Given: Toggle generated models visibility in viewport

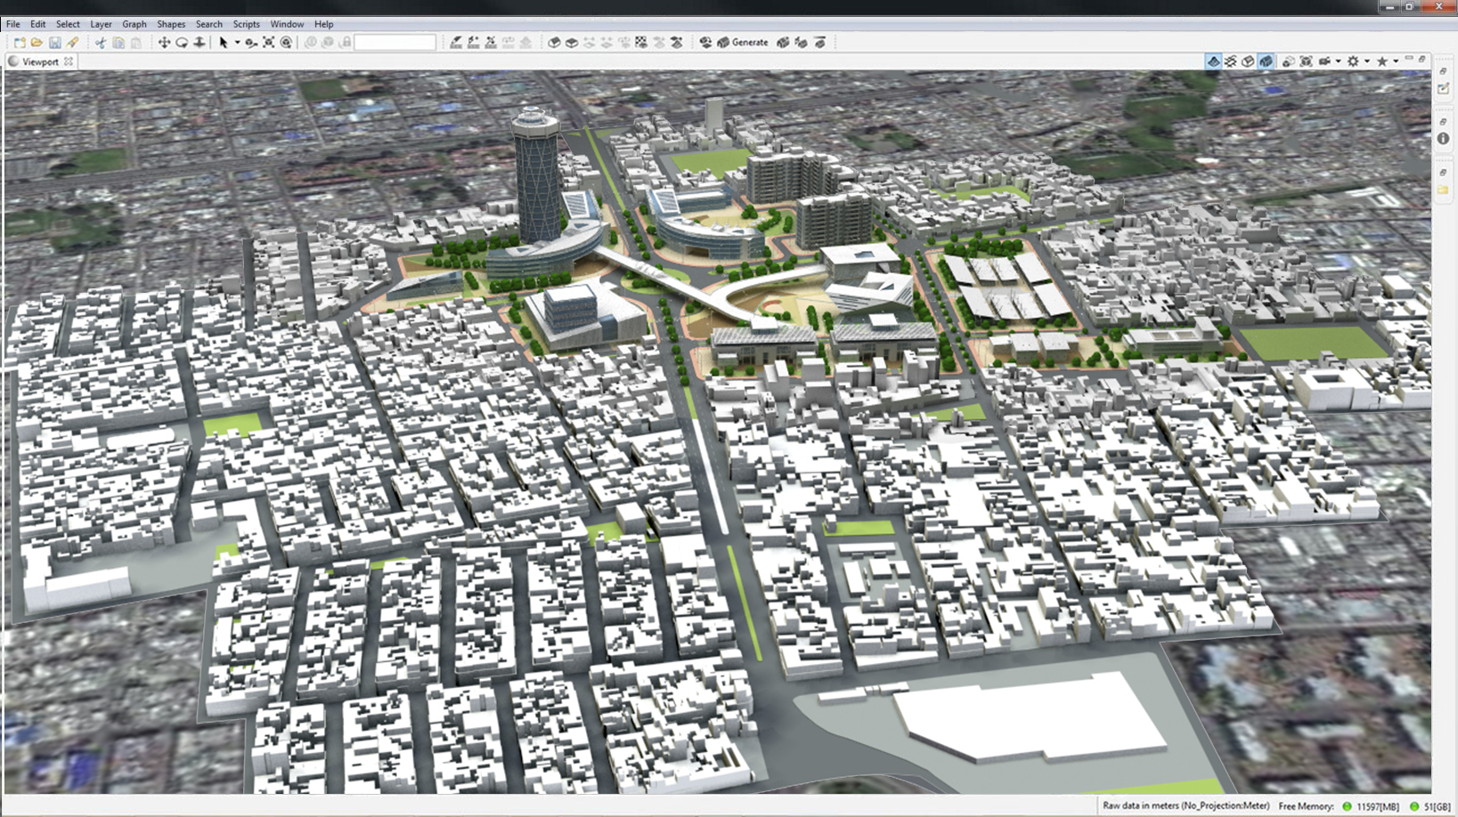Looking at the screenshot, I should click(1266, 61).
